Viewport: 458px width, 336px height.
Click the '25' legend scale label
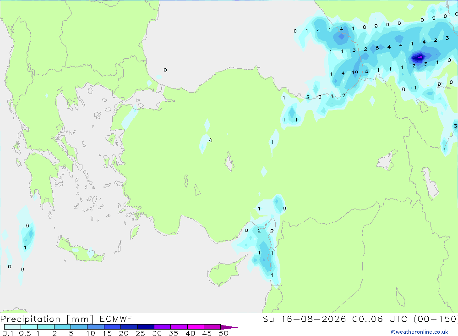(x=141, y=333)
